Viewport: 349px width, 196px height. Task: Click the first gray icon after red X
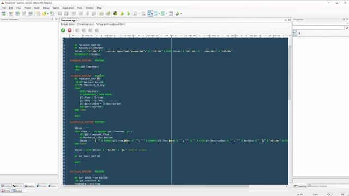(77, 30)
